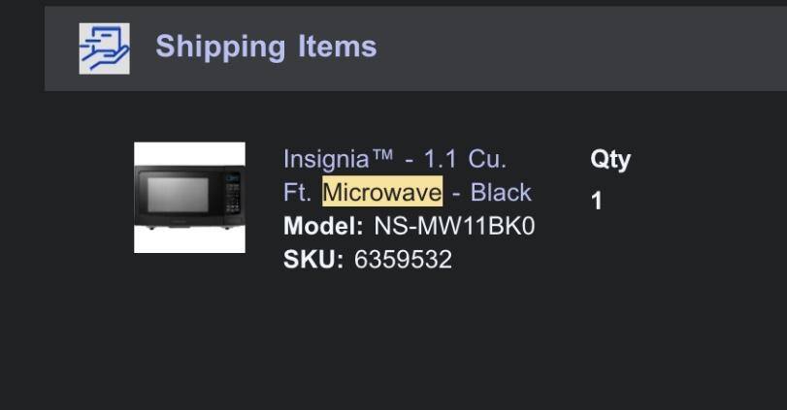This screenshot has height=410, width=787.
Task: Click "1.1 Cu." in the product title
Action: point(465,159)
